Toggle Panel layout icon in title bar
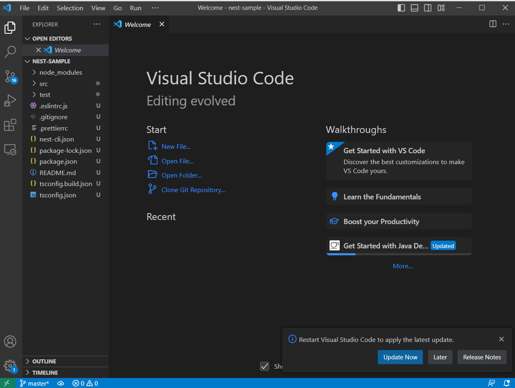 click(415, 8)
